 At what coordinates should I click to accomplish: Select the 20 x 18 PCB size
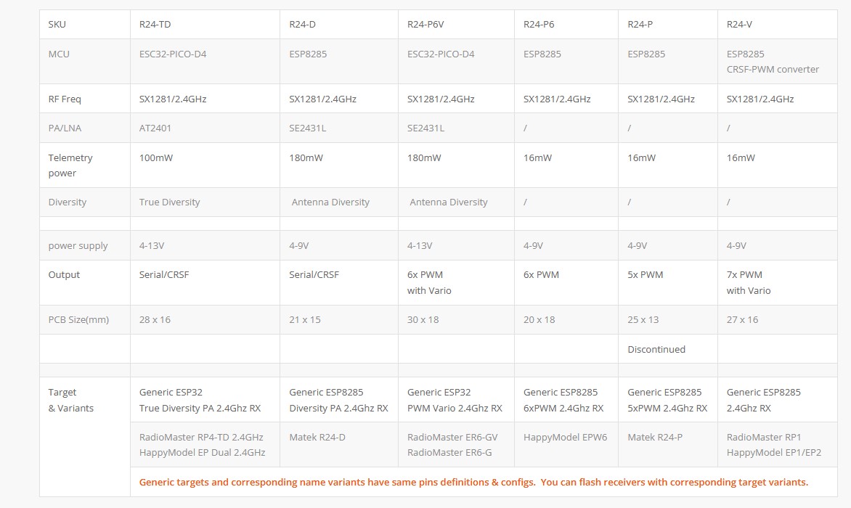click(539, 320)
